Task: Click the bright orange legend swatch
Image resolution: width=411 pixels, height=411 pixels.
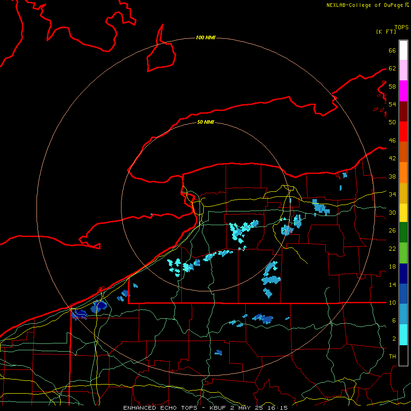Action: pyautogui.click(x=403, y=173)
